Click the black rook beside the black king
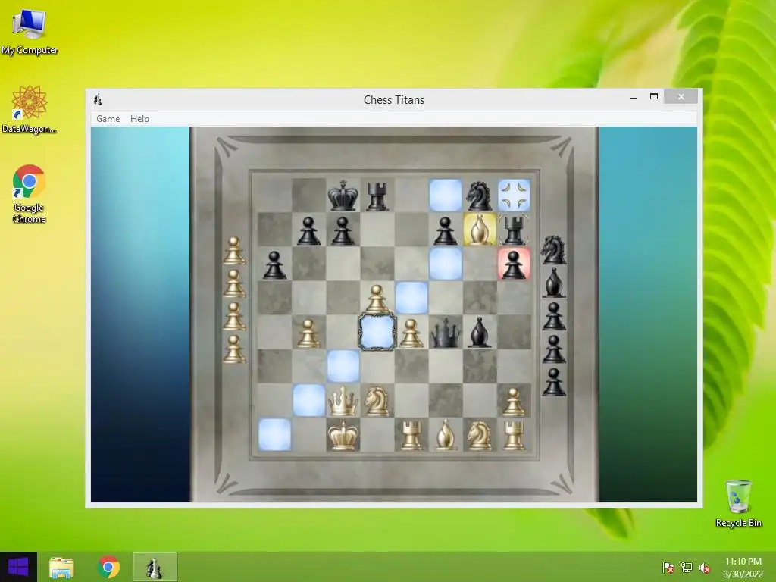The height and width of the screenshot is (582, 776). (x=377, y=196)
